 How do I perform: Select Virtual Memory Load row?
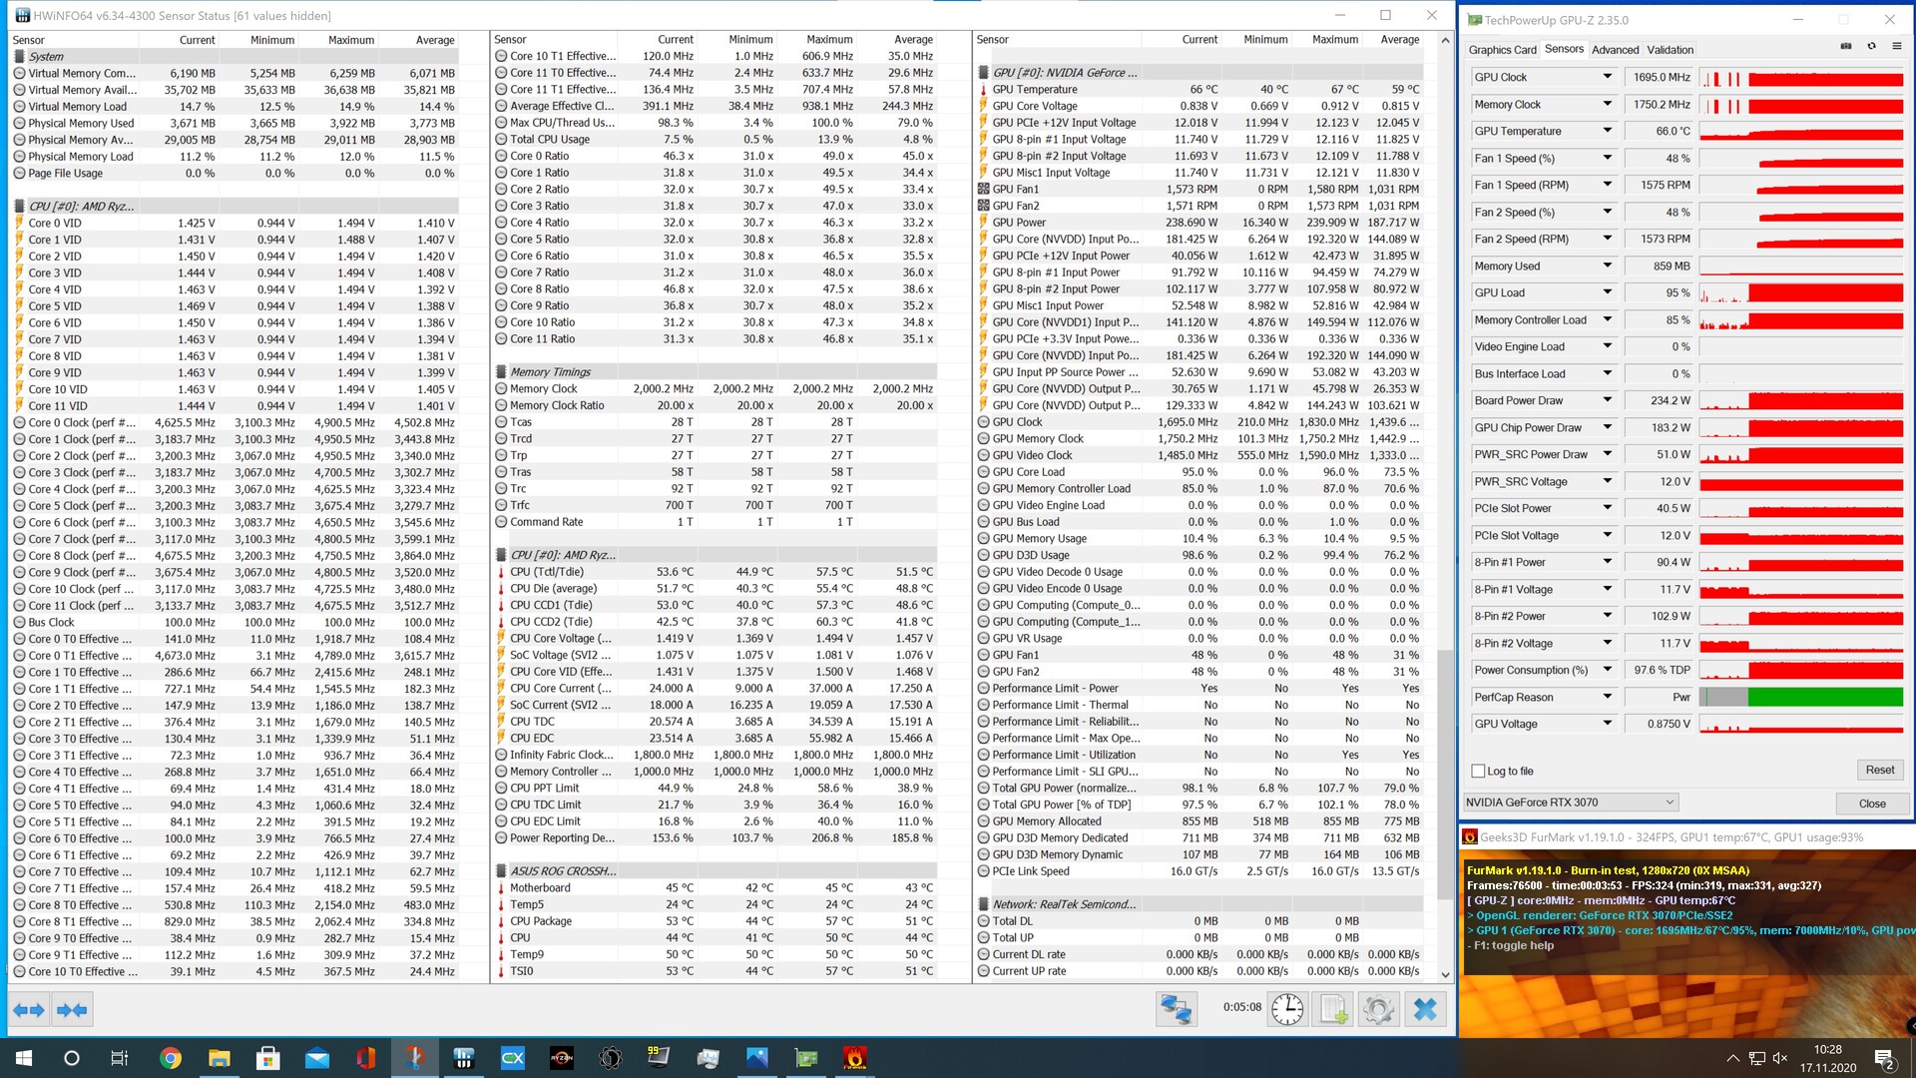tap(235, 107)
